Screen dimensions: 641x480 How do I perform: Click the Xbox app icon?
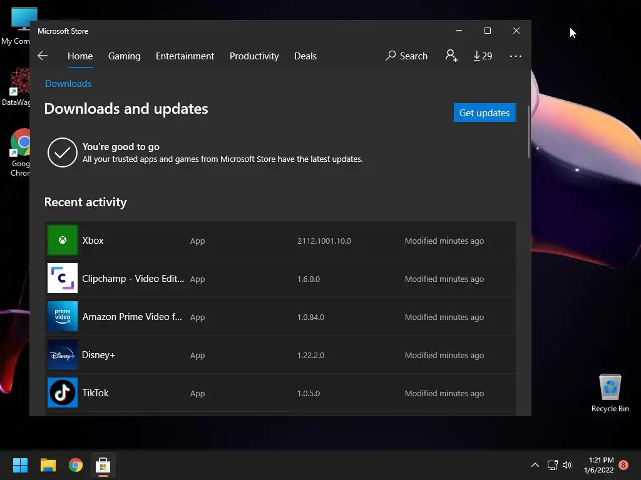63,240
